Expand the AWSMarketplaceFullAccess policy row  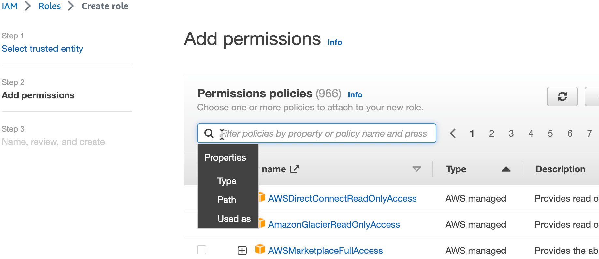click(242, 251)
